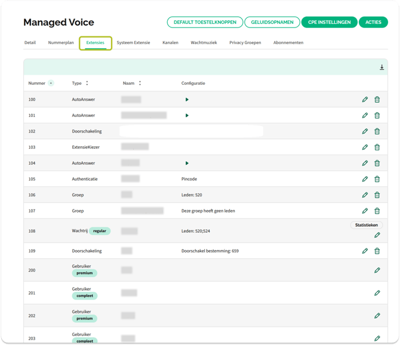
Task: Click the CPE Instellingen button
Action: pyautogui.click(x=330, y=23)
